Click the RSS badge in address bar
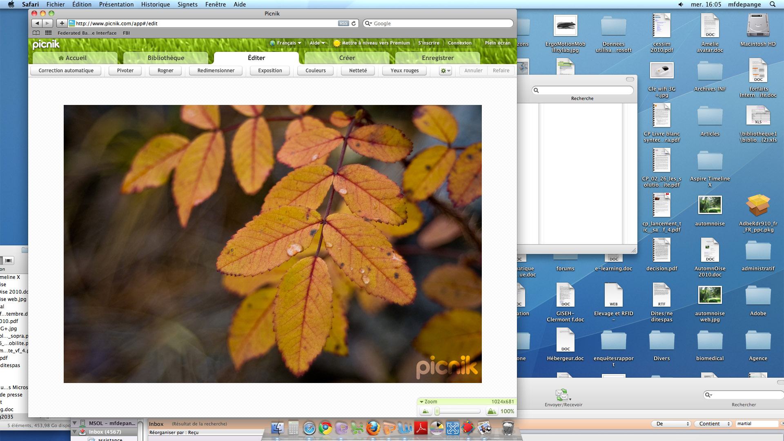Screen dimensions: 784x441 [x=343, y=23]
